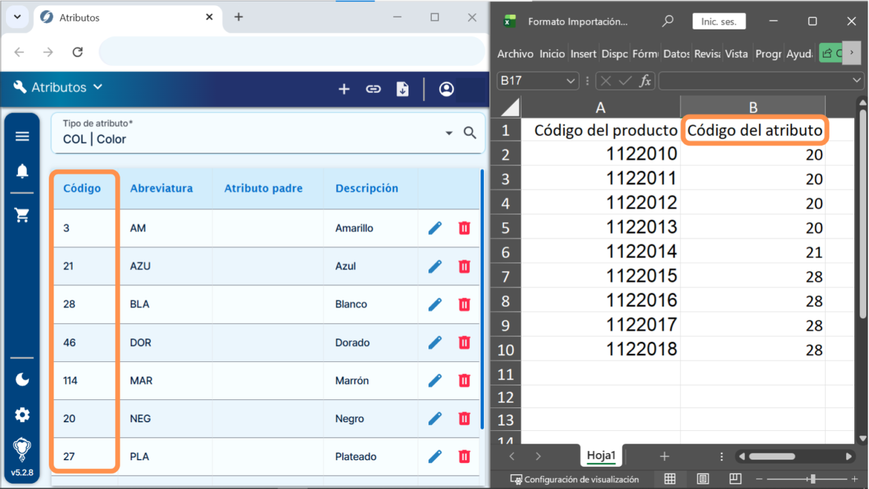Click the link chain icon in header

[373, 89]
